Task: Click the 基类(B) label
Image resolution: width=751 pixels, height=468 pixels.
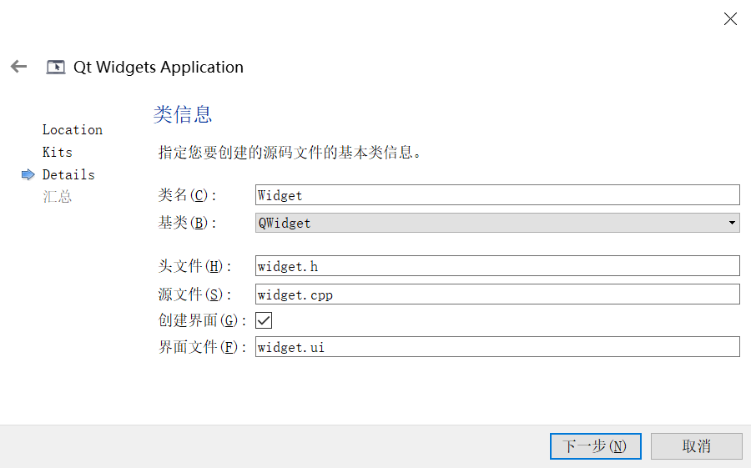Action: click(187, 223)
